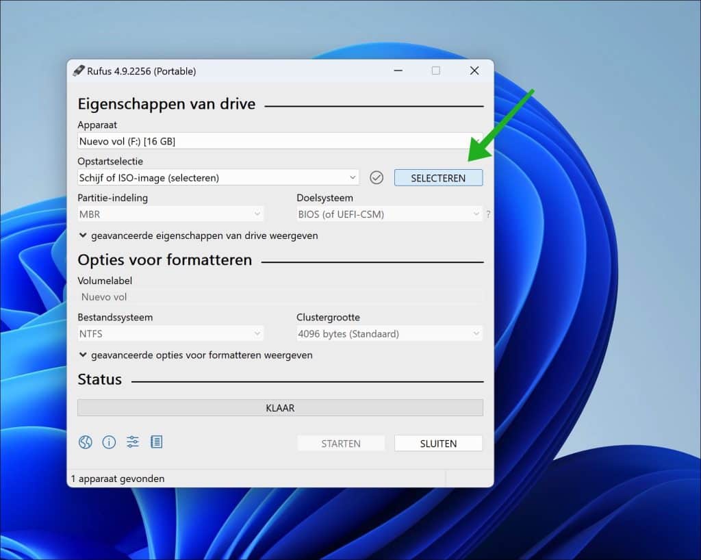Click the 'Doelsysteem' label
Image resolution: width=701 pixels, height=560 pixels.
click(325, 198)
